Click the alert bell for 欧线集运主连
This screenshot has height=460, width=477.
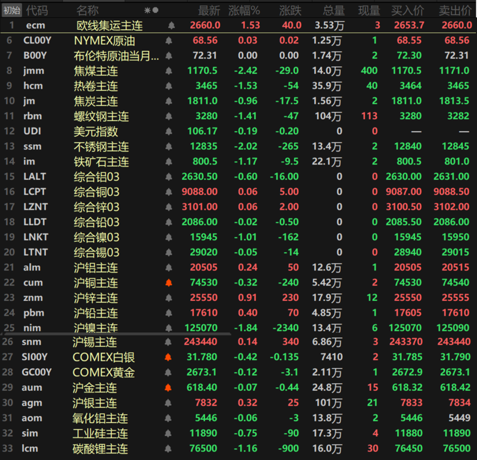tap(171, 26)
